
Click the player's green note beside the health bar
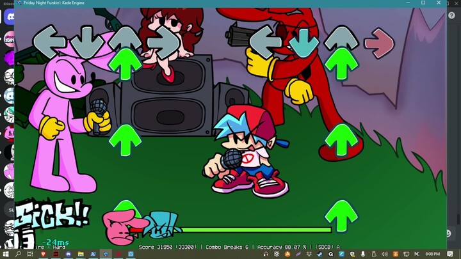[x=341, y=216]
